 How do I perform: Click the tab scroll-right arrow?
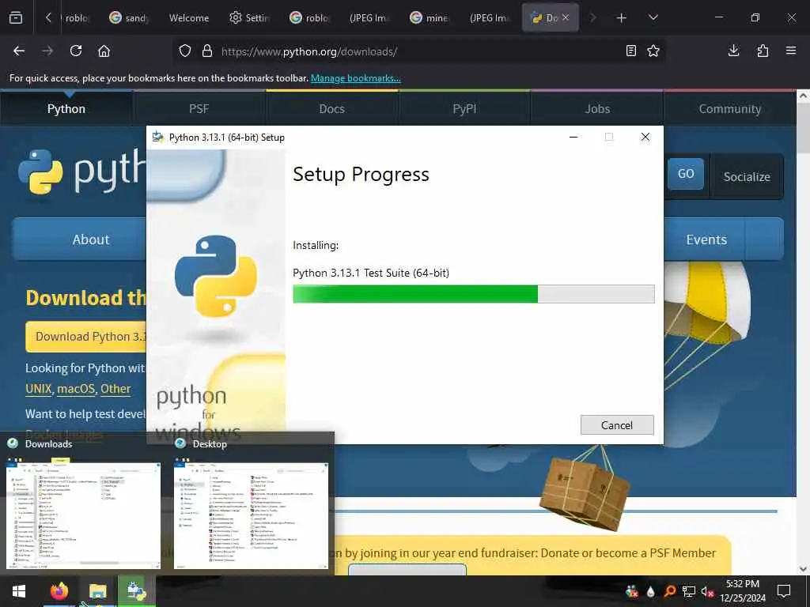coord(592,18)
